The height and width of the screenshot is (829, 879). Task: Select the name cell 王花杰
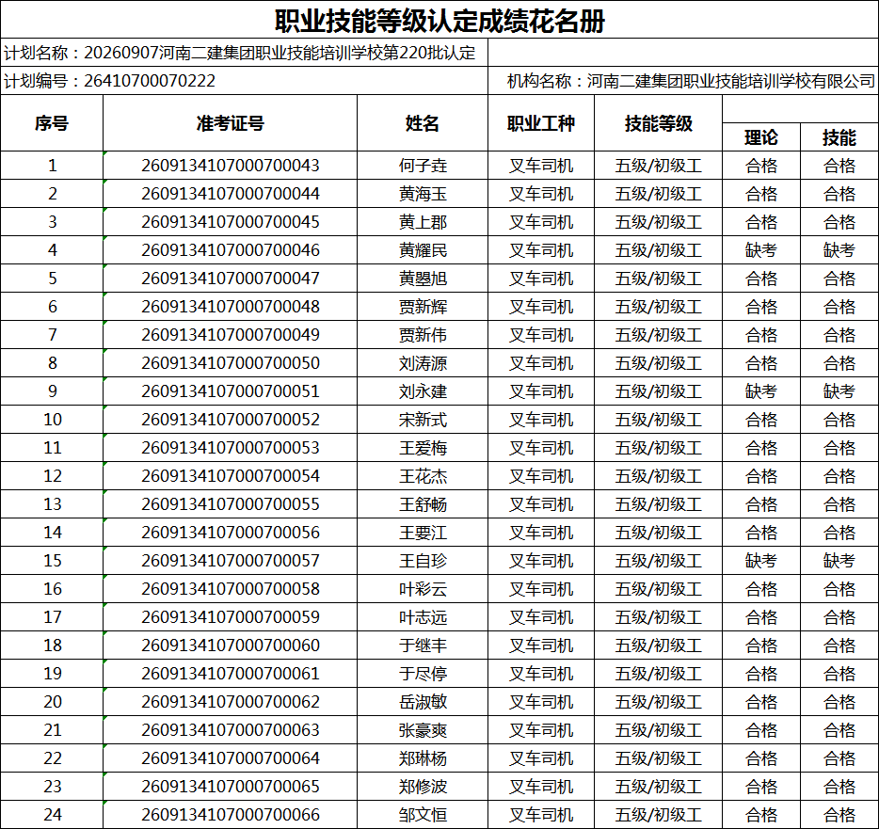point(423,476)
